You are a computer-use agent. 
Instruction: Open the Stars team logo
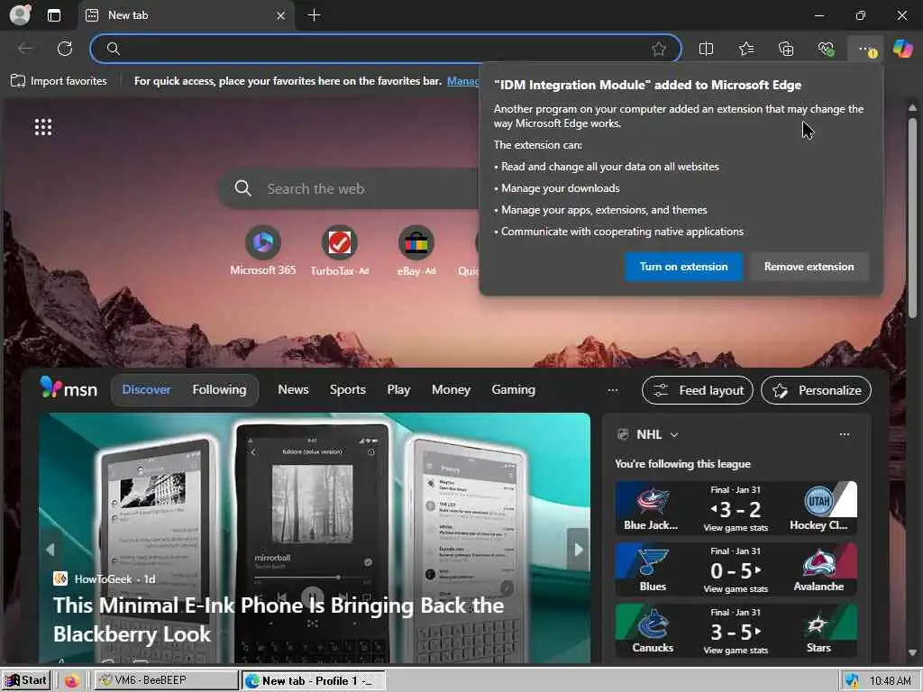tap(818, 625)
